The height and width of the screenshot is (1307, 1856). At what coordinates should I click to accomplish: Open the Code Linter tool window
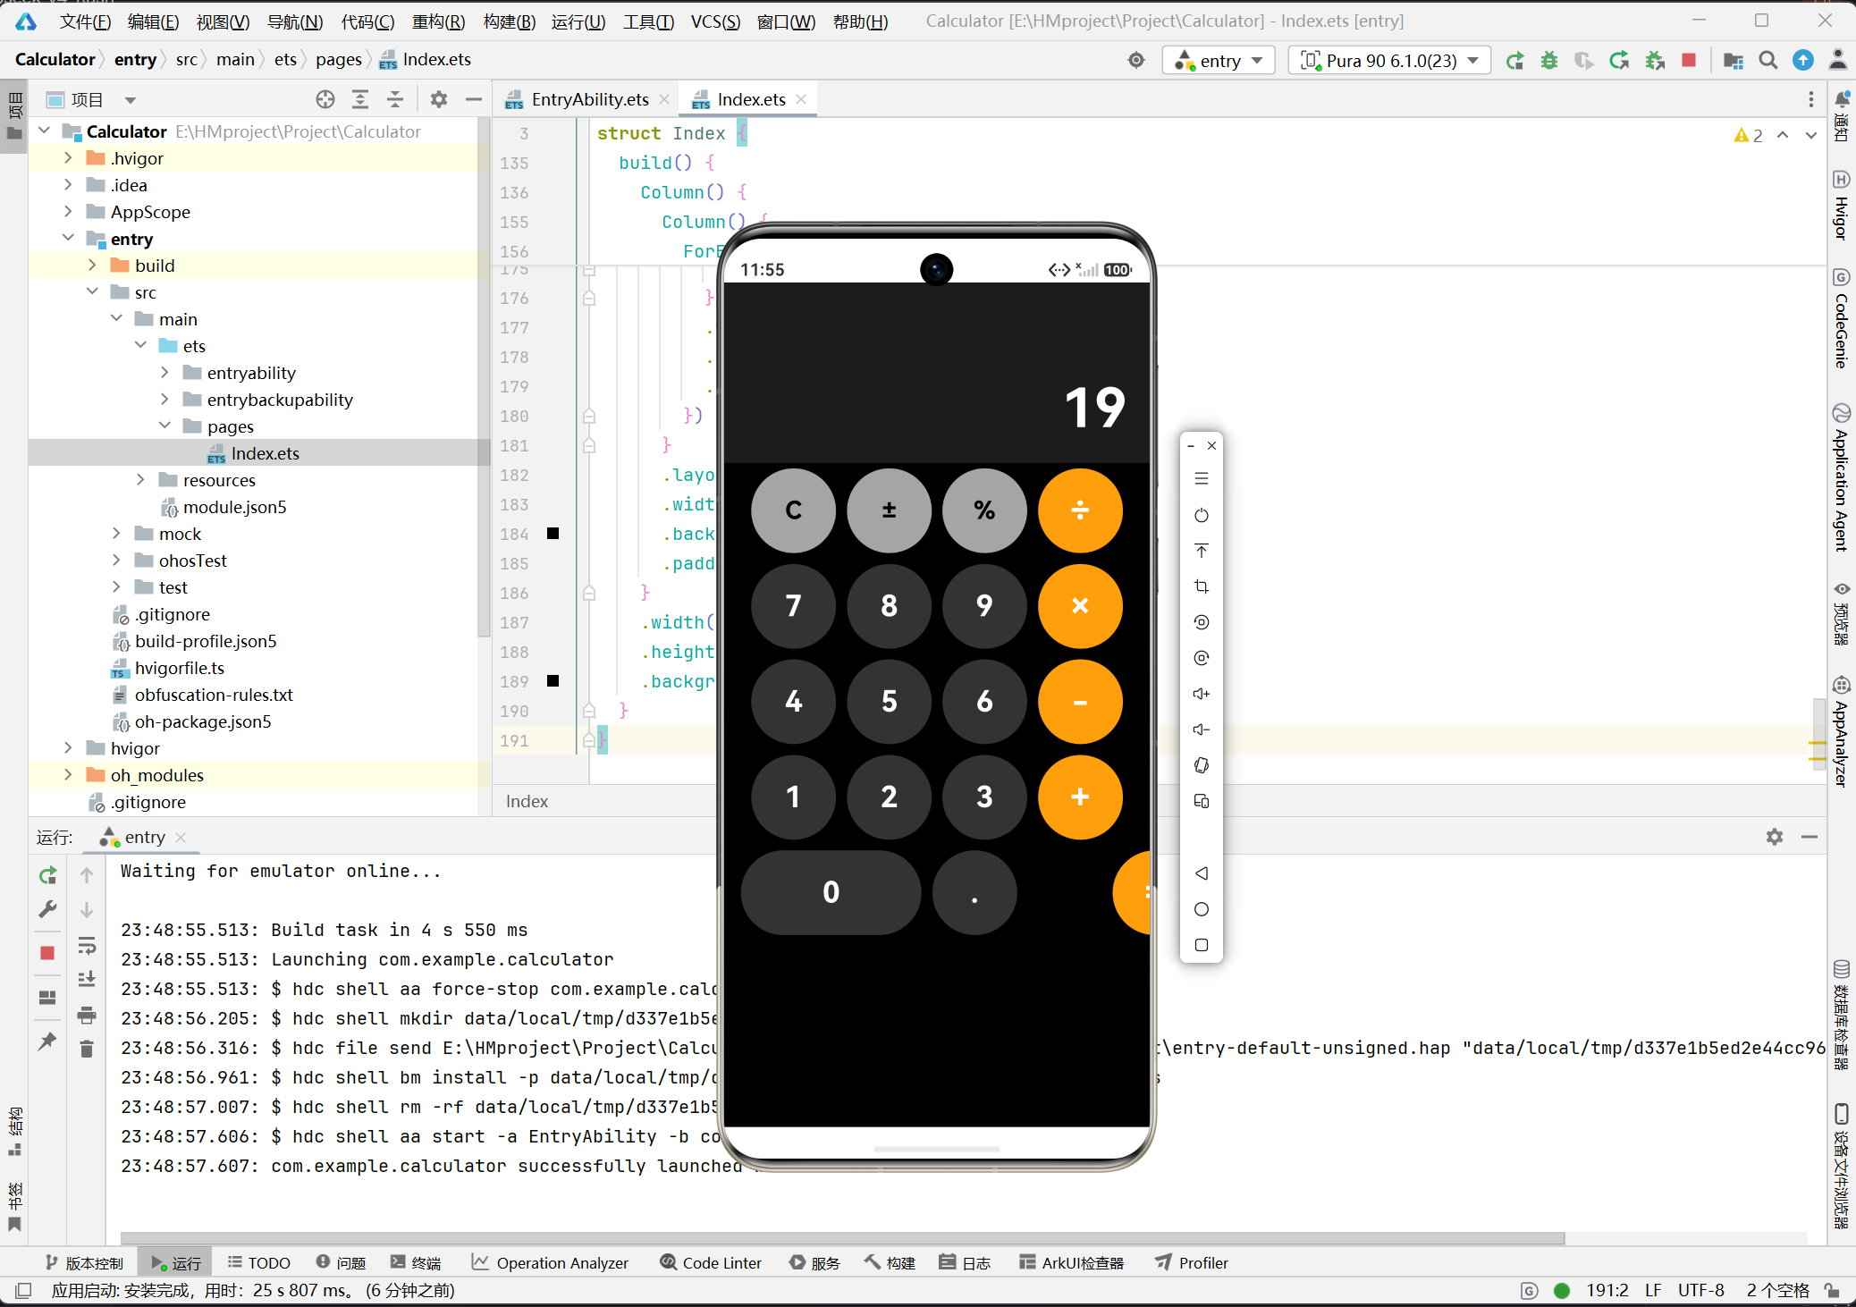click(711, 1262)
